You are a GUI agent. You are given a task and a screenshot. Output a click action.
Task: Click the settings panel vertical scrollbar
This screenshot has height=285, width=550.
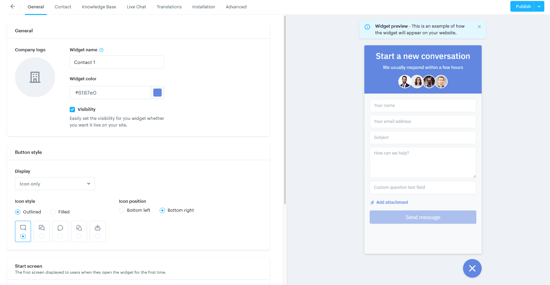click(x=285, y=110)
